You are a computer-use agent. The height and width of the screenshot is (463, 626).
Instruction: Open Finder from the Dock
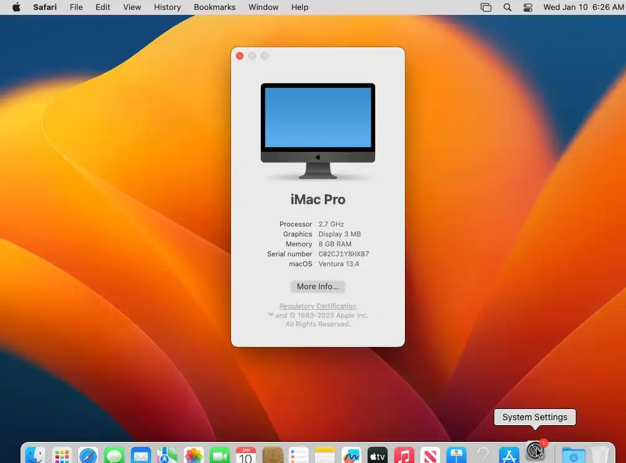coord(35,456)
